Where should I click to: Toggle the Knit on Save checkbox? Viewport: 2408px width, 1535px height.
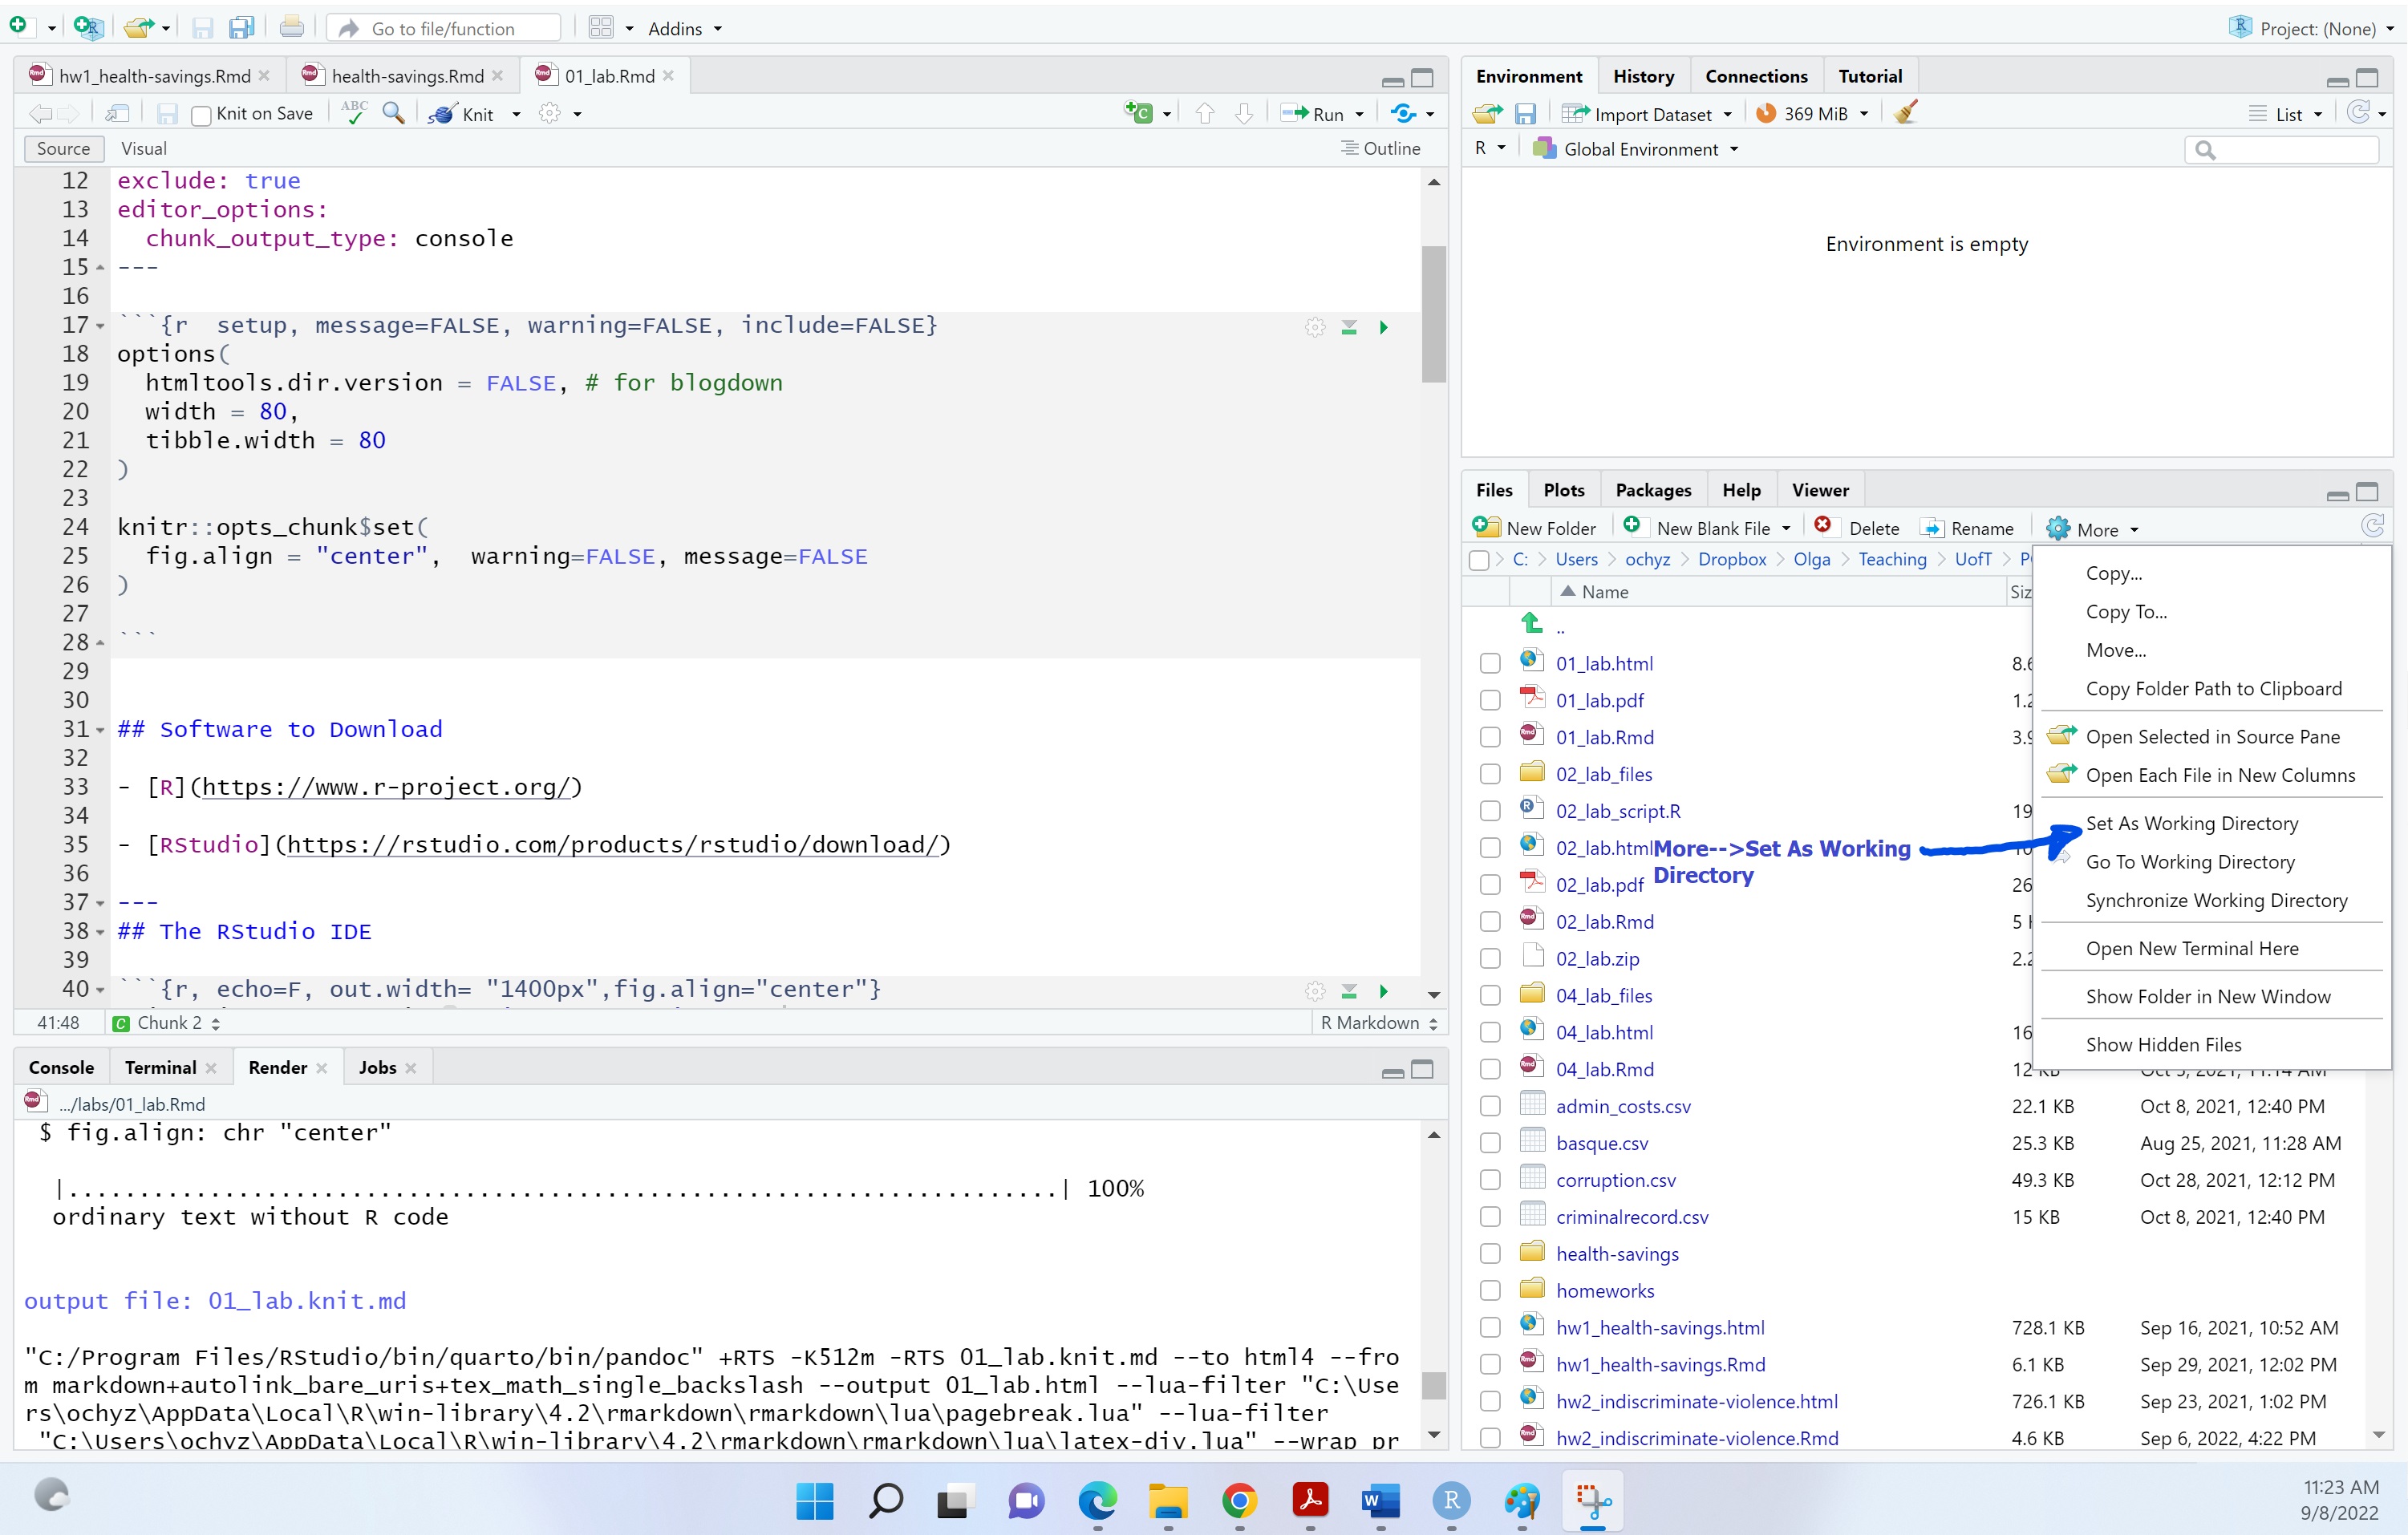point(200,115)
